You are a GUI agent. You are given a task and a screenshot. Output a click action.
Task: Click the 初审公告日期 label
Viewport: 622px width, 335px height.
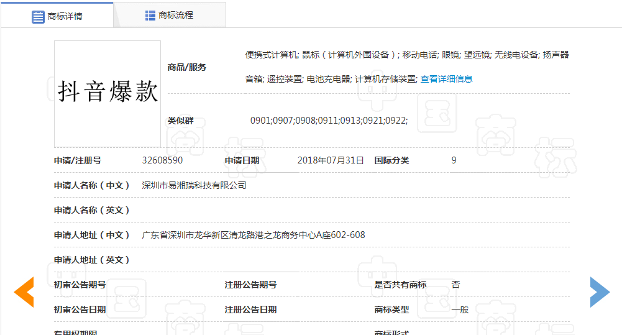[80, 310]
